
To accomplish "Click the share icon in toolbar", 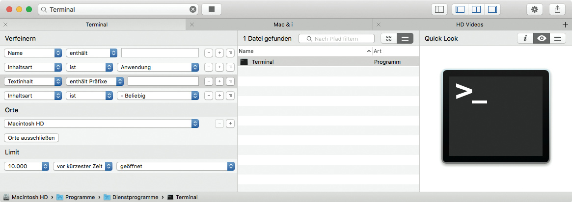I will [557, 9].
